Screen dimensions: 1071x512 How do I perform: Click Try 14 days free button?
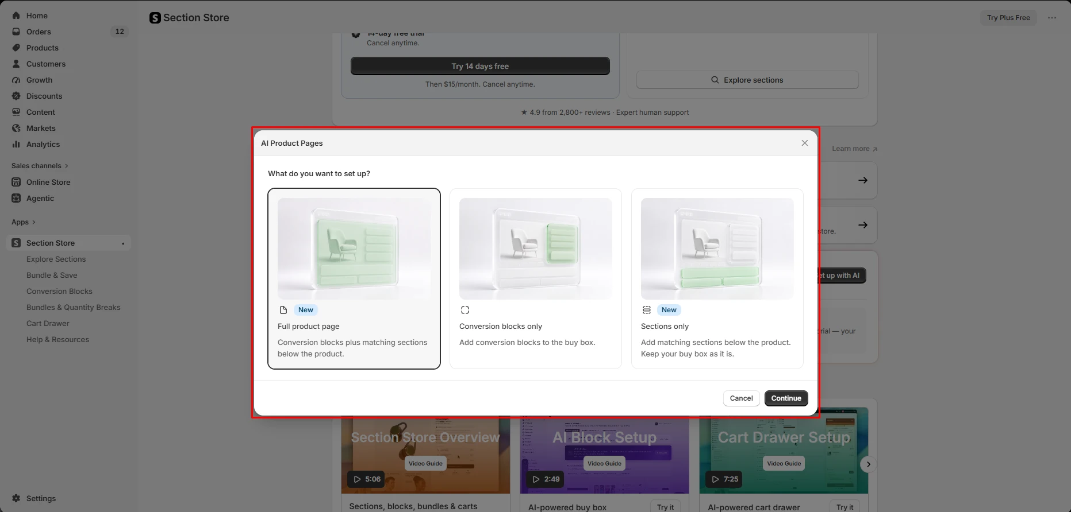point(480,66)
